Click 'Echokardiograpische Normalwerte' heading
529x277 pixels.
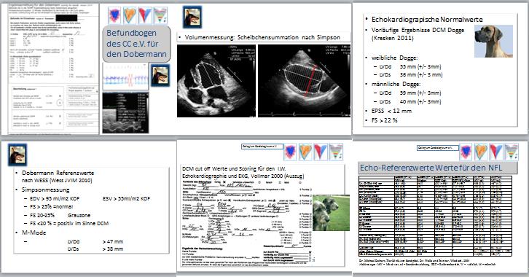427,19
